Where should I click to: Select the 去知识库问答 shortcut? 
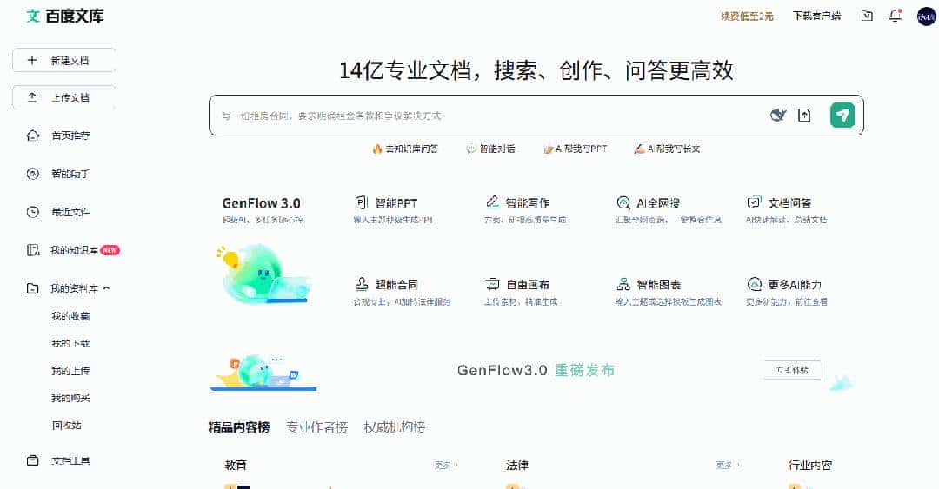click(405, 149)
